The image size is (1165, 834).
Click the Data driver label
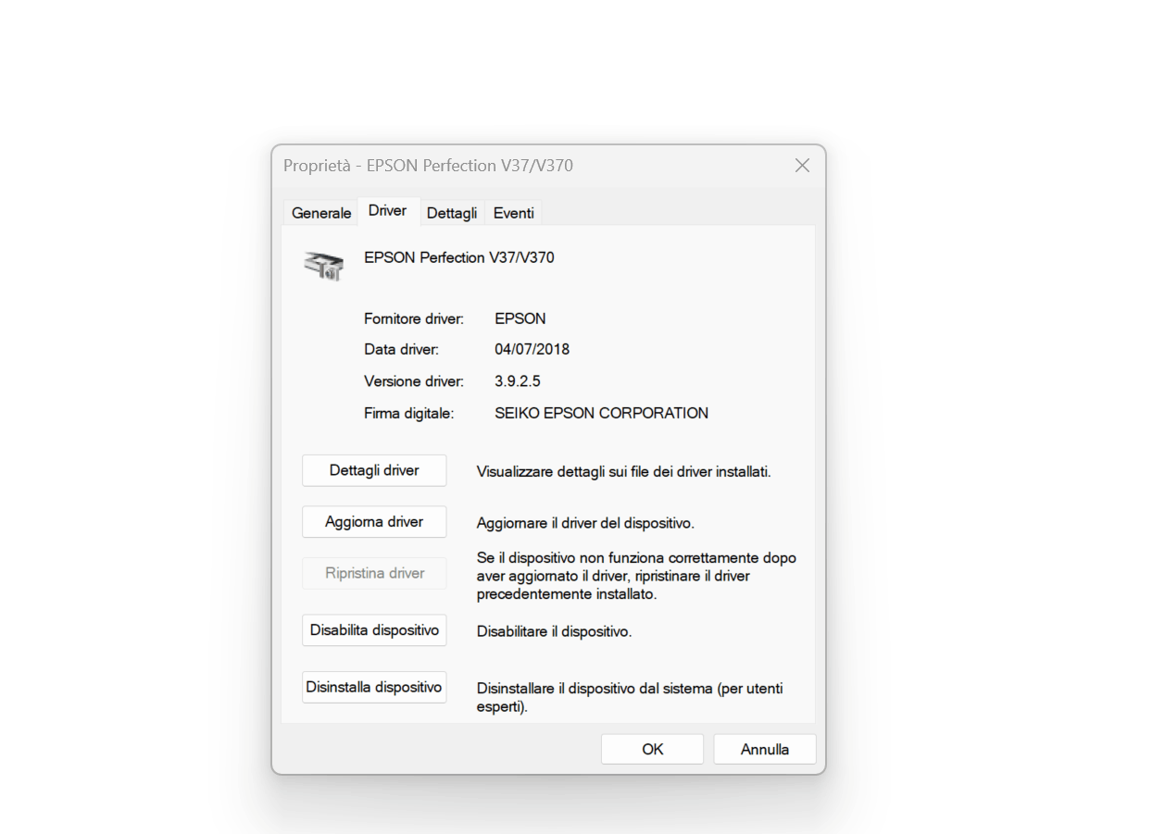402,350
